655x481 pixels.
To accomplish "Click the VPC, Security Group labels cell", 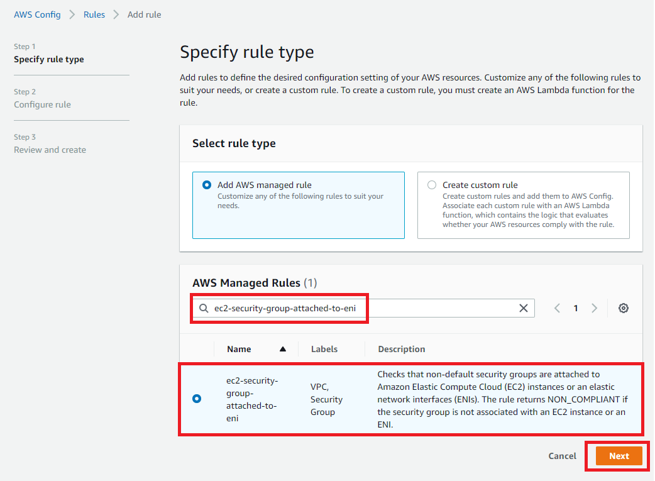I will 326,399.
